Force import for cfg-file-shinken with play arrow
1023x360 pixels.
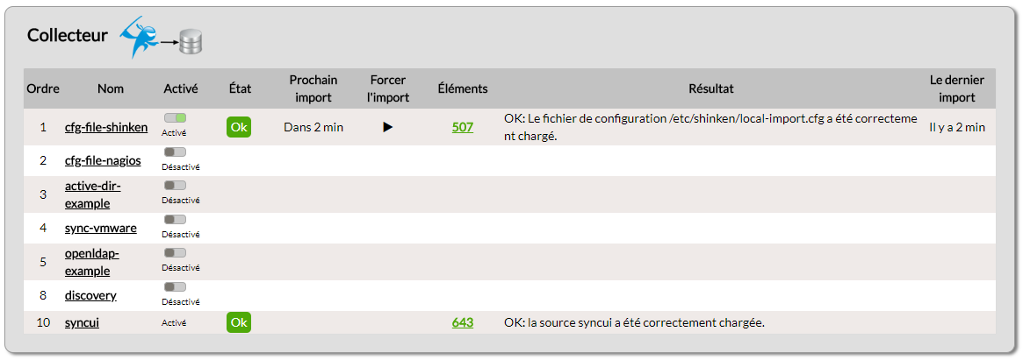[387, 127]
